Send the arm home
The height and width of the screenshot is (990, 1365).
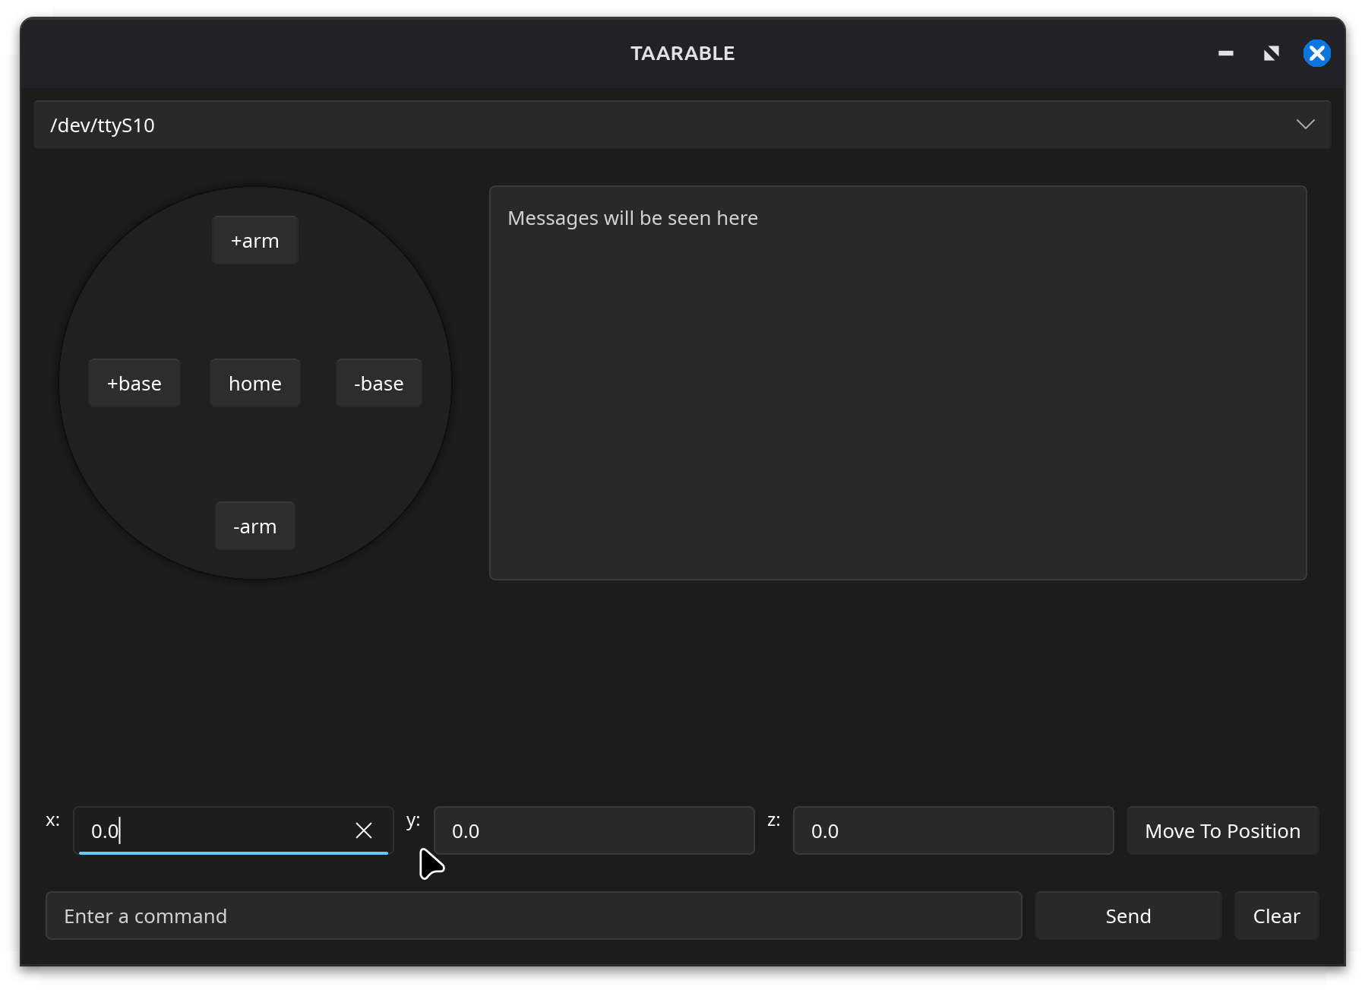point(255,384)
